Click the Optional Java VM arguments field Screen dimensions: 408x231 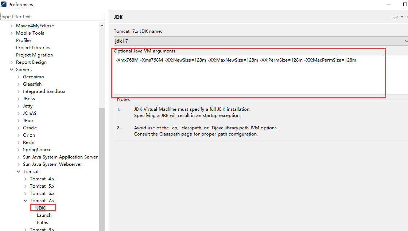click(261, 75)
